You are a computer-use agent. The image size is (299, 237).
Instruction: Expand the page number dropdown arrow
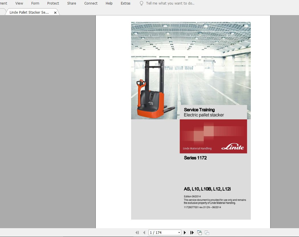179,233
